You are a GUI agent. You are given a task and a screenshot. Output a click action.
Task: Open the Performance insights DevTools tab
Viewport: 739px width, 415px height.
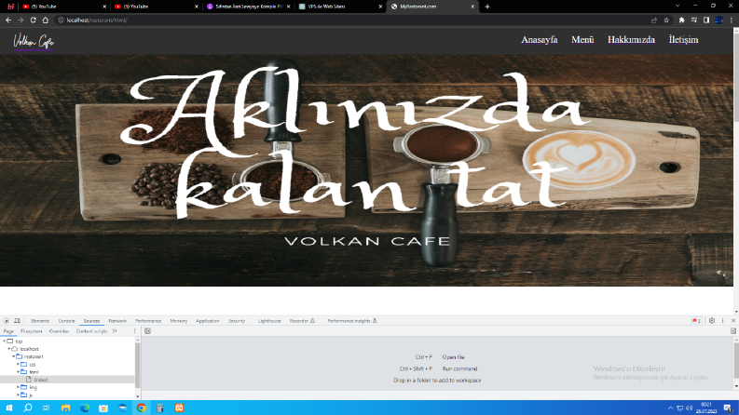pos(352,321)
